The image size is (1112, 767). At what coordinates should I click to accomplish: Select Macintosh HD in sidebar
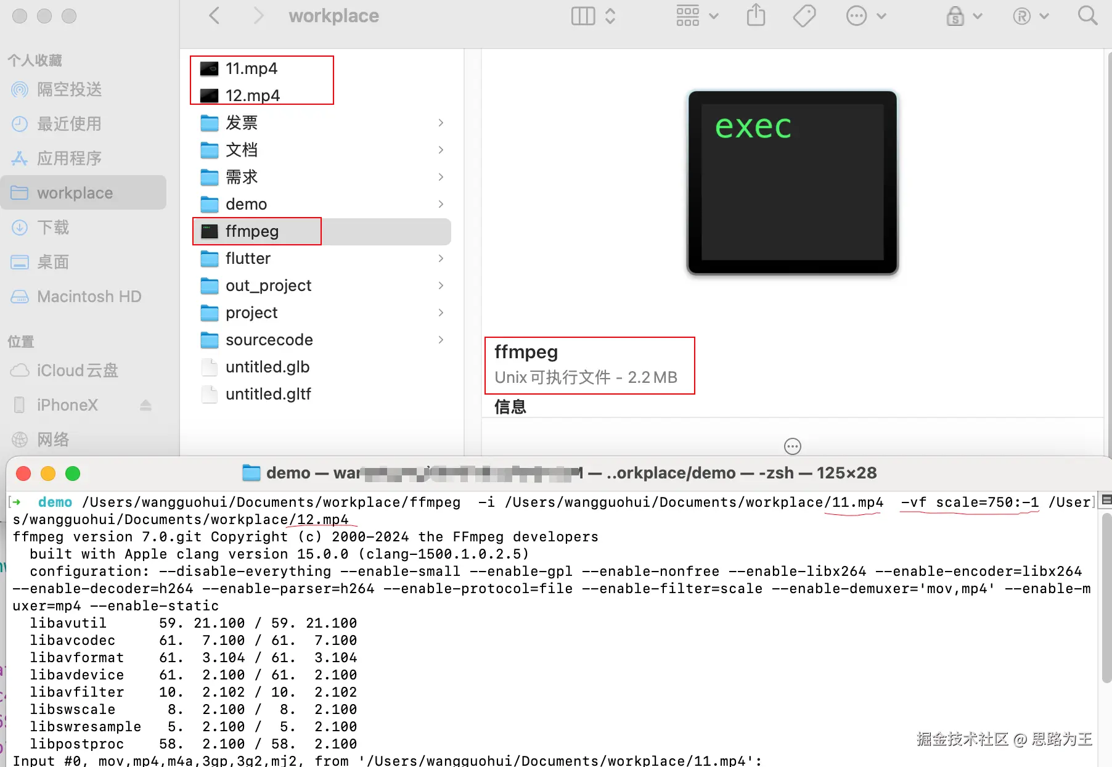(84, 297)
